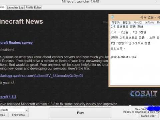The image size is (160, 120).
Task: Click the Notepad title bar '제목 없음'
Action: (x=147, y=17)
